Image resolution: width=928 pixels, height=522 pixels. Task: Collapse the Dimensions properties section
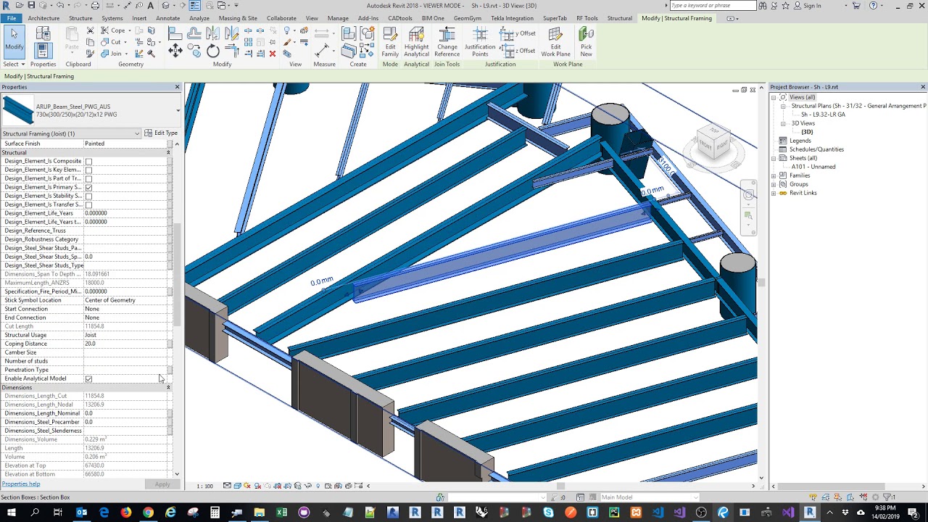(168, 387)
